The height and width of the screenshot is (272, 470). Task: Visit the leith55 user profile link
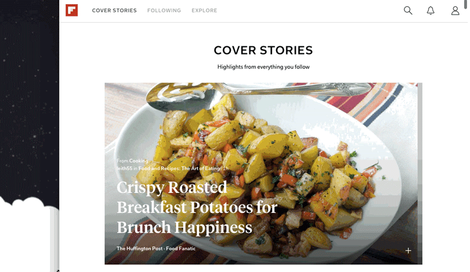[125, 168]
